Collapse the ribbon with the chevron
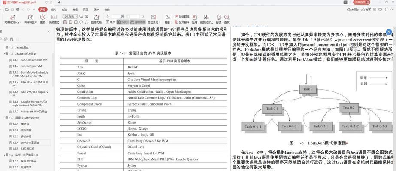This screenshot has height=171, width=396. [391, 9]
